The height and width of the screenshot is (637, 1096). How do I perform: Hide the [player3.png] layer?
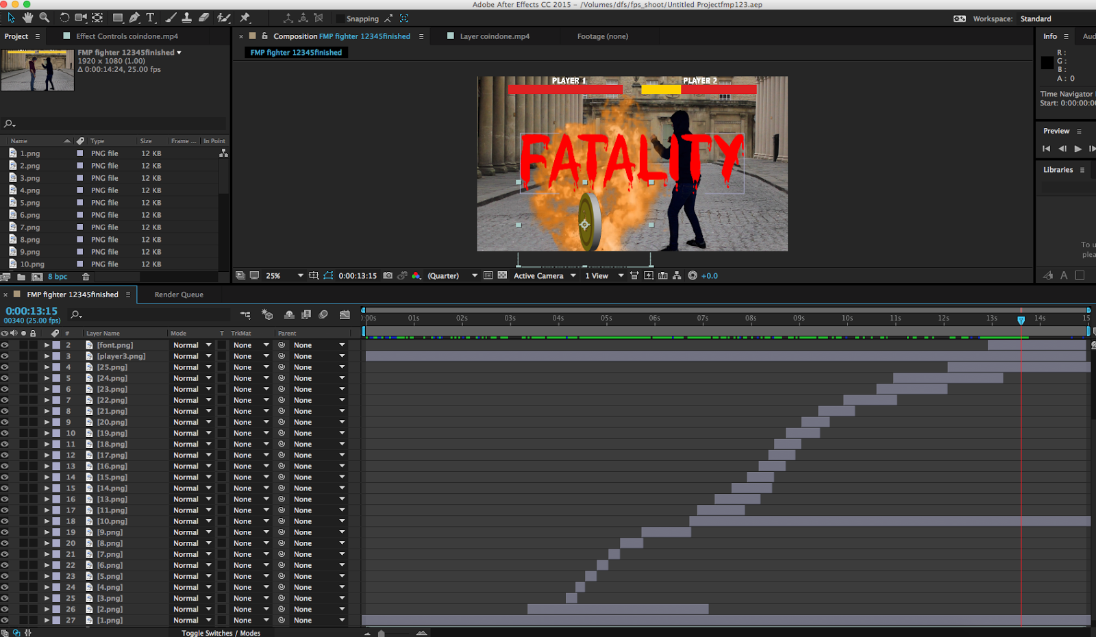click(x=5, y=356)
